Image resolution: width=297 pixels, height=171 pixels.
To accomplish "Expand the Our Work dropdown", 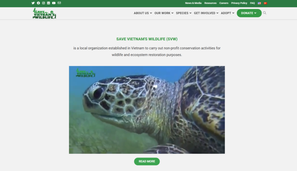I will tap(164, 13).
